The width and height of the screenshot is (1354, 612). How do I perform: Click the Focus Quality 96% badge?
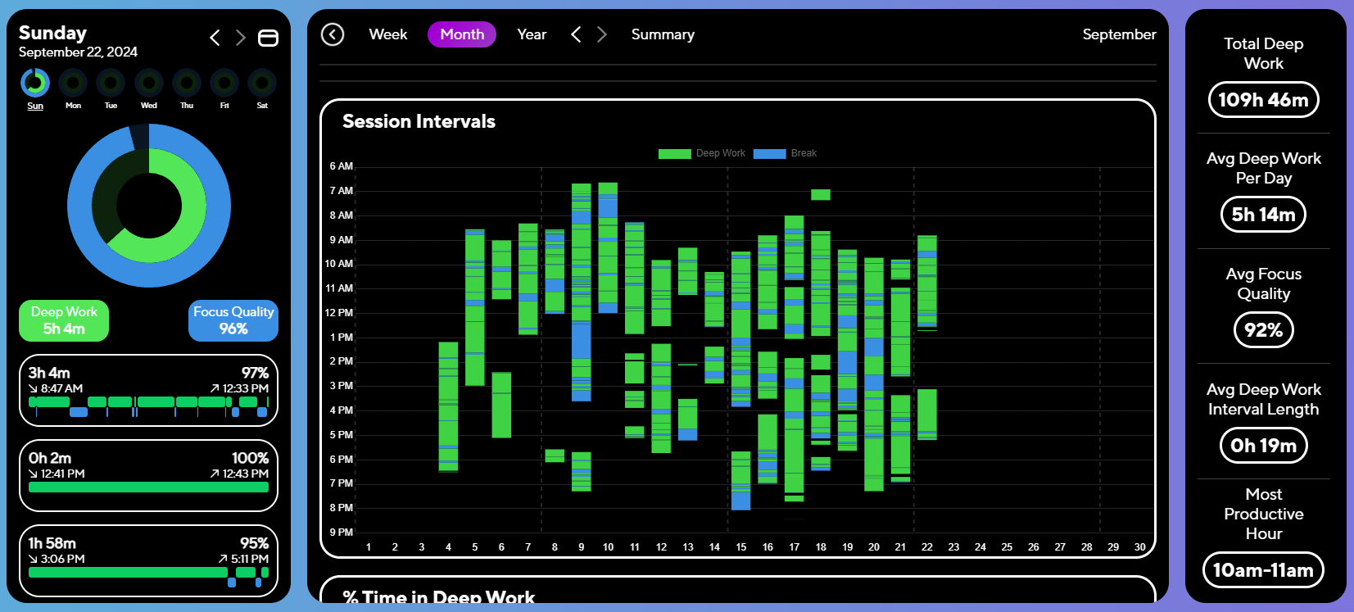[233, 320]
